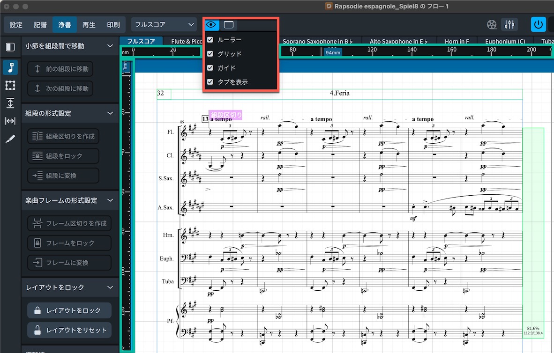This screenshot has height=353, width=554.
Task: Select the graphic editing note tool
Action: point(10,67)
